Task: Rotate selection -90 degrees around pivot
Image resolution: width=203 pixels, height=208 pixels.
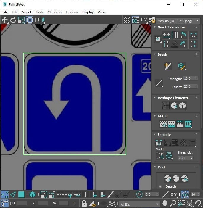Action: [183, 35]
